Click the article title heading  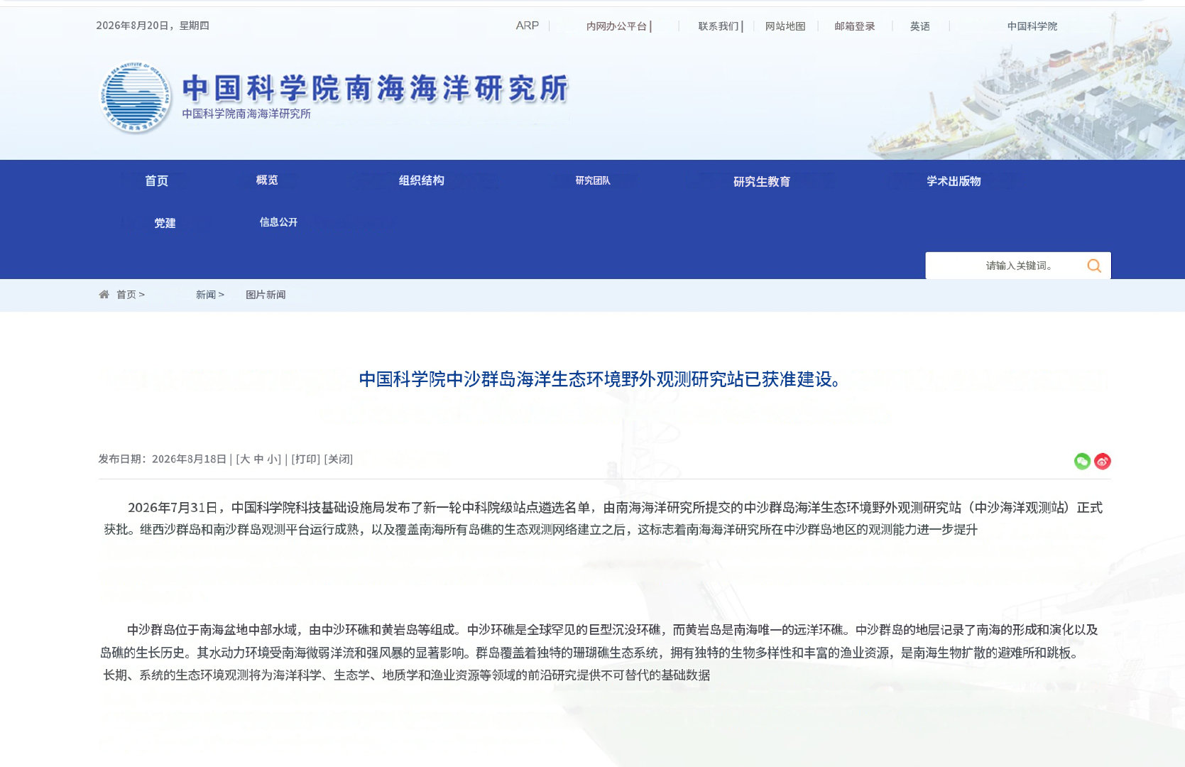click(601, 379)
